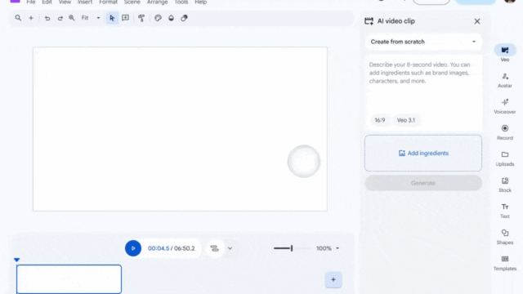Viewport: 523px width, 294px height.
Task: Open the Scene menu
Action: pos(132,2)
